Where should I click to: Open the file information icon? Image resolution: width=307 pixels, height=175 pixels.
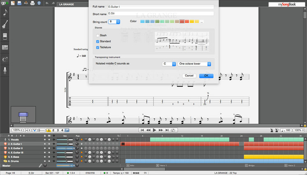point(38,3)
